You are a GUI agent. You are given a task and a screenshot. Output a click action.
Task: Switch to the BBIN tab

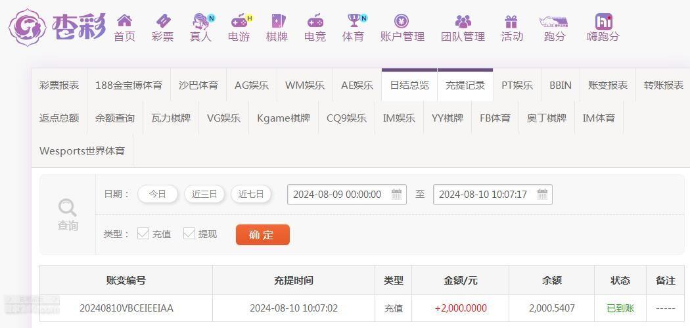(x=561, y=85)
